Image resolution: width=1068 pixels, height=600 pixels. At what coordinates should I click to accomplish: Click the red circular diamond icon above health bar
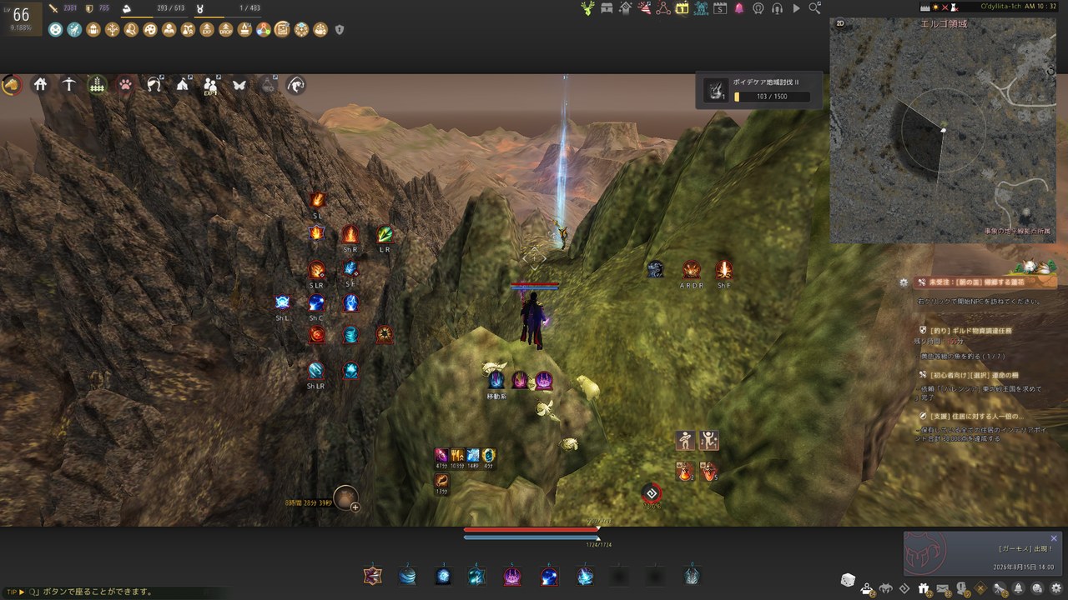click(652, 493)
